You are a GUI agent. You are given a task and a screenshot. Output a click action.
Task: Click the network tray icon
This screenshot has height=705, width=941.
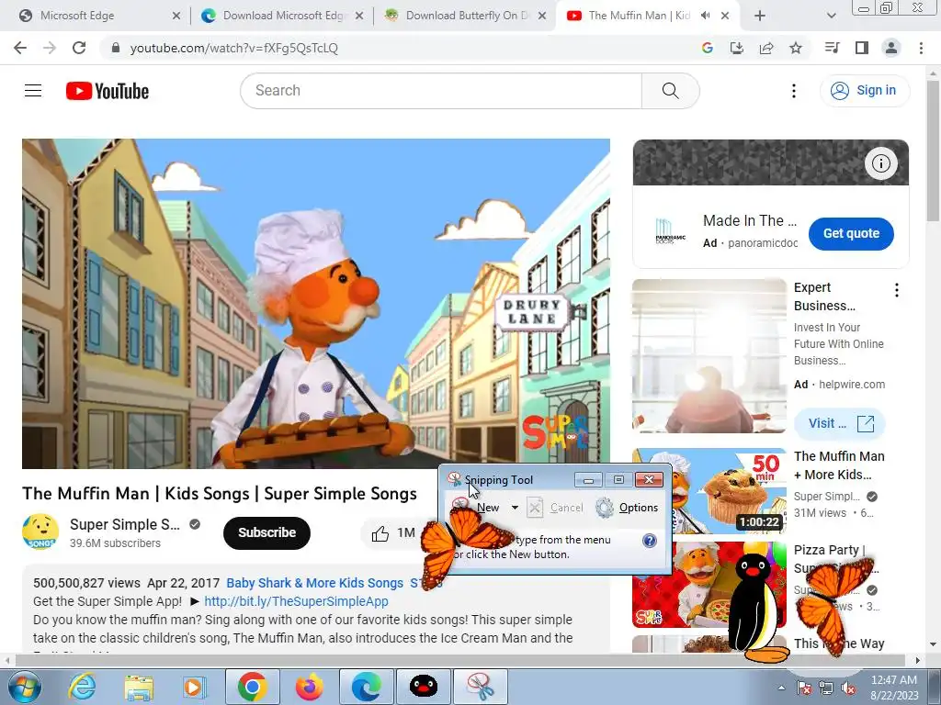tap(826, 688)
